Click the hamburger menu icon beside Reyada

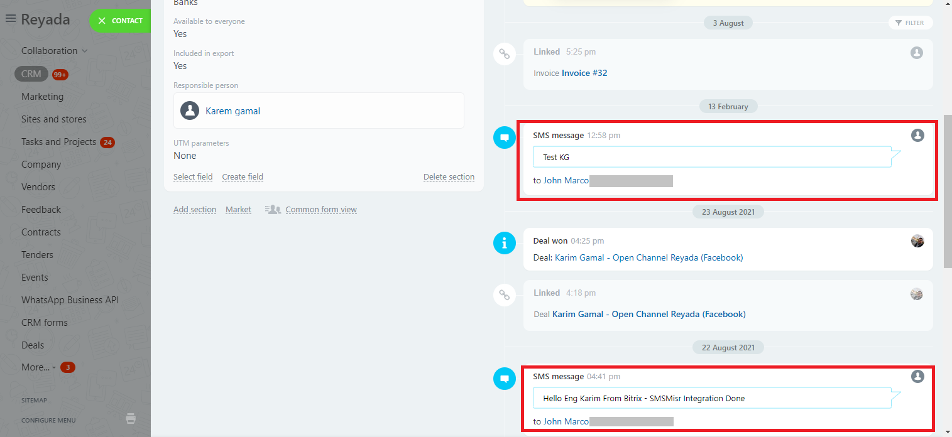click(10, 19)
